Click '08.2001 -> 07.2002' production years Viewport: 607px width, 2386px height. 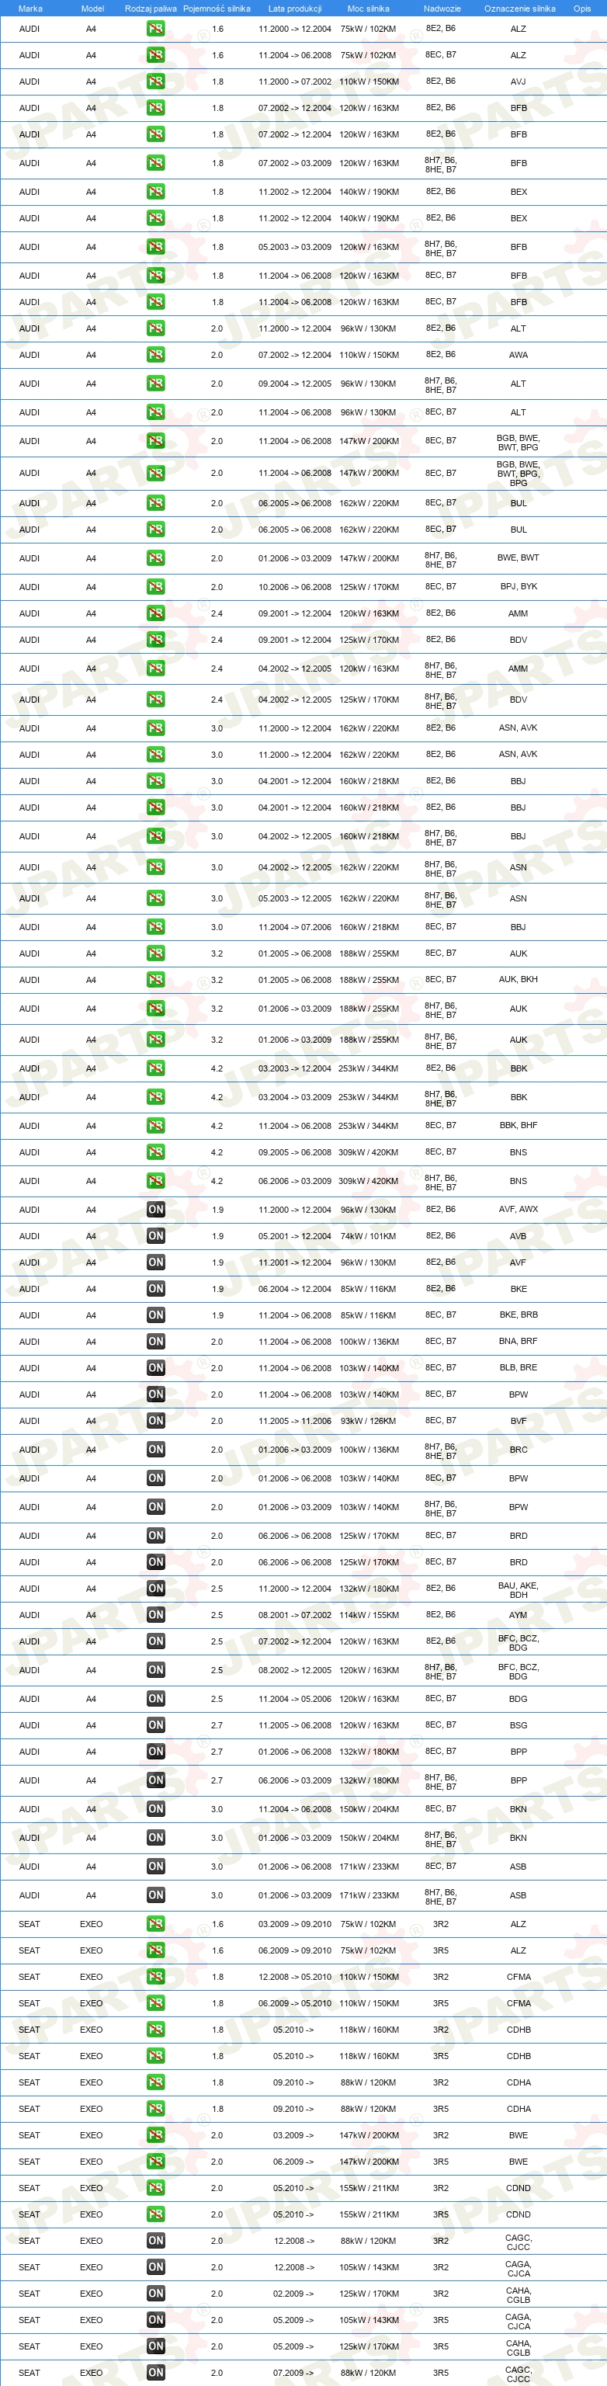click(x=294, y=1614)
